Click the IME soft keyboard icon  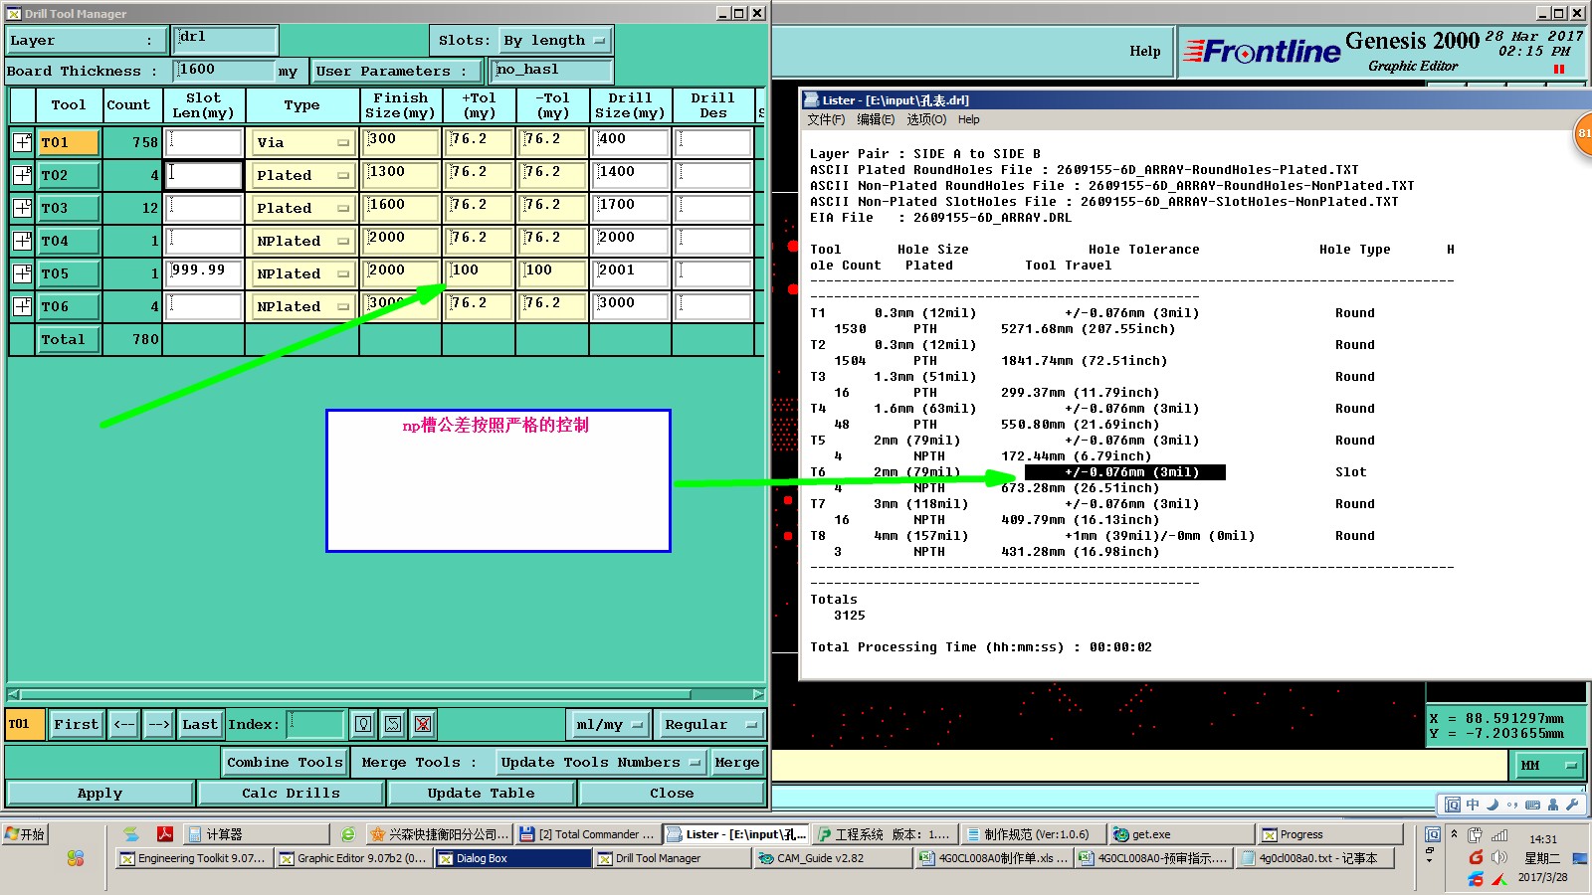pos(1532,805)
